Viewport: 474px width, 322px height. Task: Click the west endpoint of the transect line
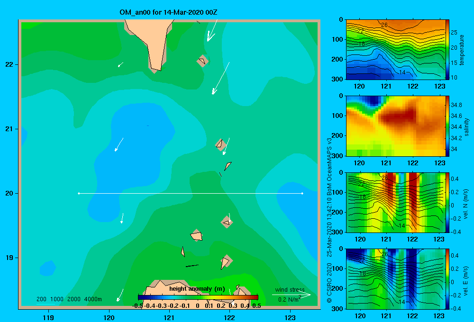tap(79, 193)
